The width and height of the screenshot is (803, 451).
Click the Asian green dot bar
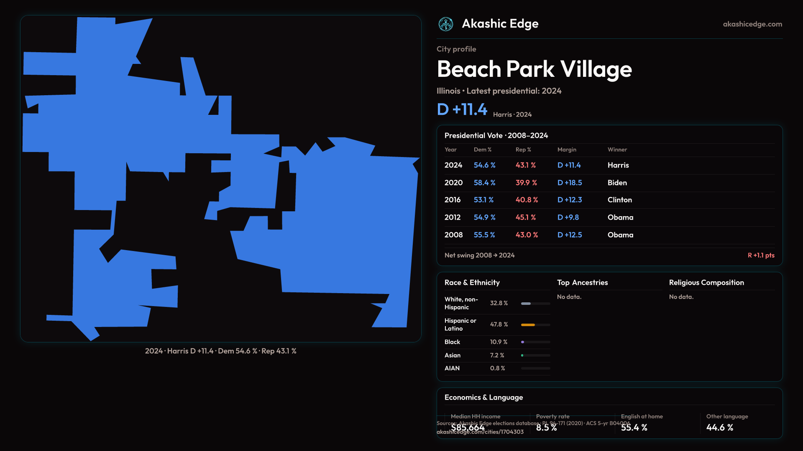(522, 355)
